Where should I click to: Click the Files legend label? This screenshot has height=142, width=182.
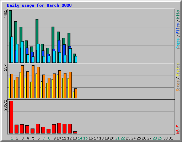pos(178,28)
